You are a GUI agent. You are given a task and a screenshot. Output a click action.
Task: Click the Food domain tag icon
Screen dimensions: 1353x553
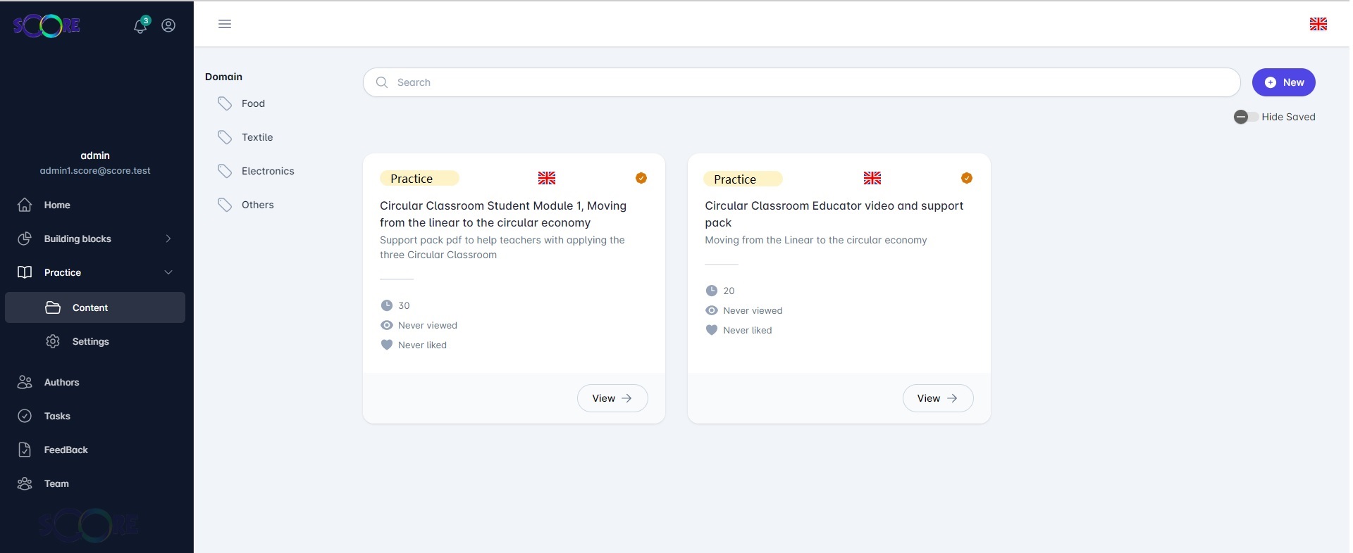coord(225,103)
